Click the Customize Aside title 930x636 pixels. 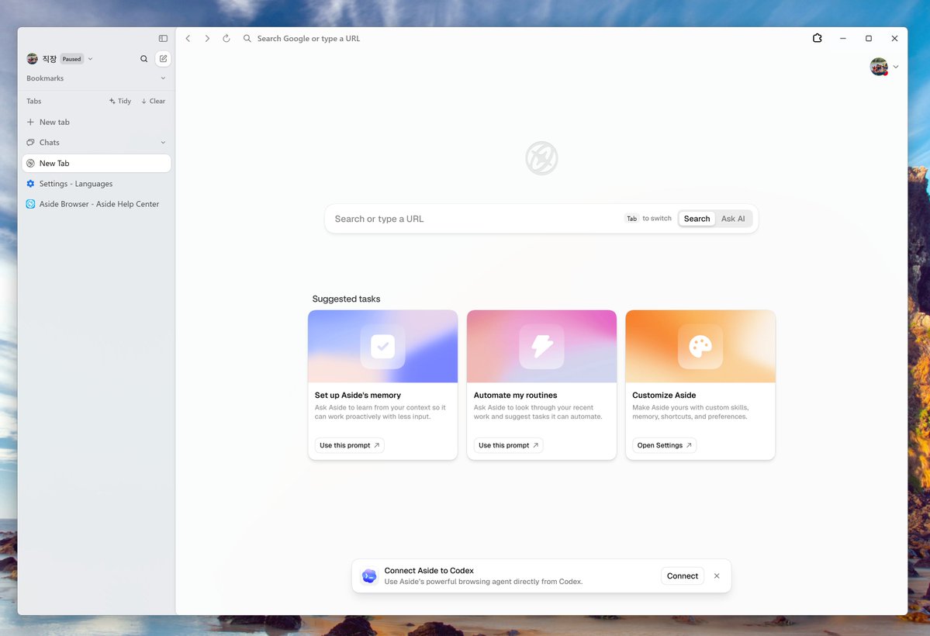pyautogui.click(x=664, y=395)
